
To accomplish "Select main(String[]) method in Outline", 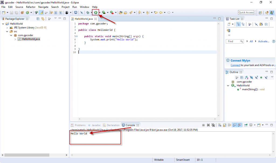I will (251, 89).
